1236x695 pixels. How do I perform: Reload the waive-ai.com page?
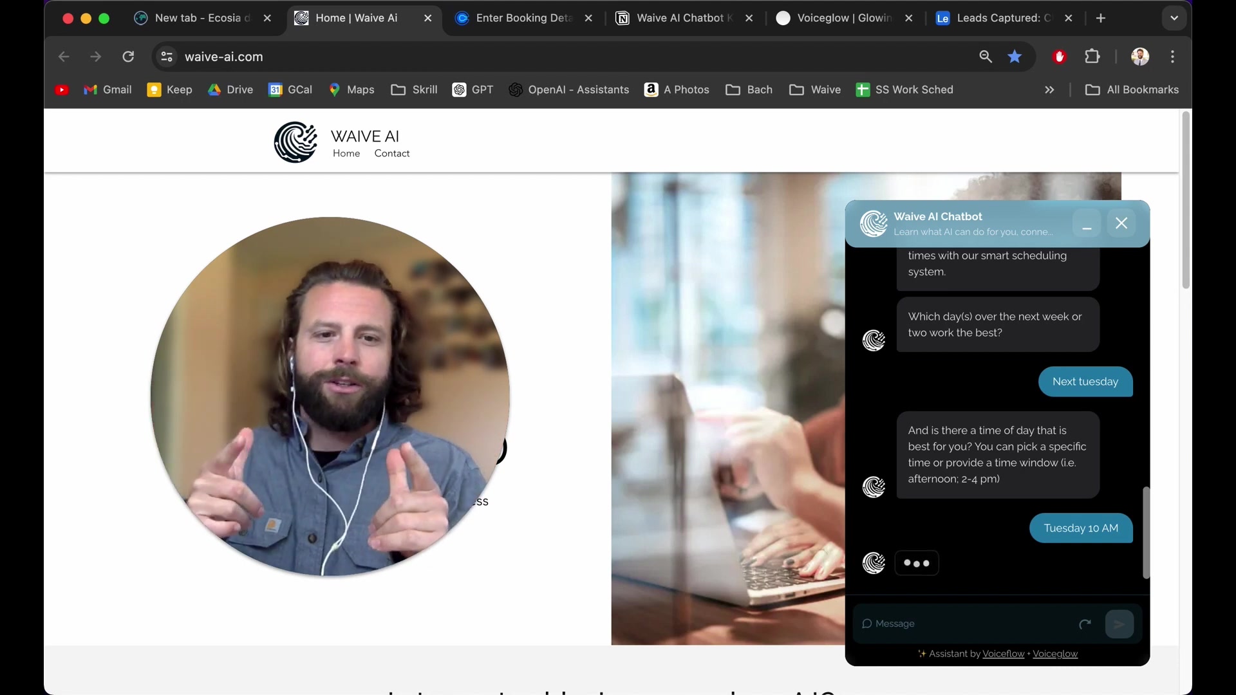(128, 57)
